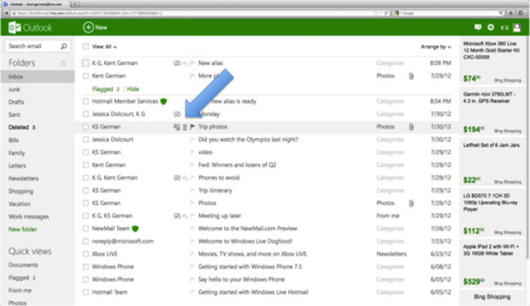Open the messaging chat icon in header

[x=478, y=27]
